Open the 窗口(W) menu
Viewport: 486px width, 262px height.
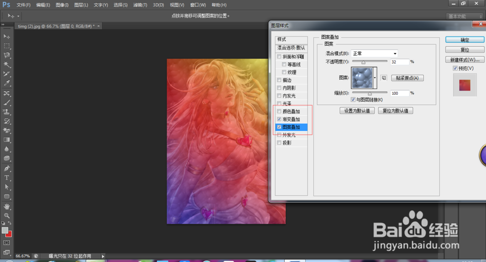coord(198,5)
